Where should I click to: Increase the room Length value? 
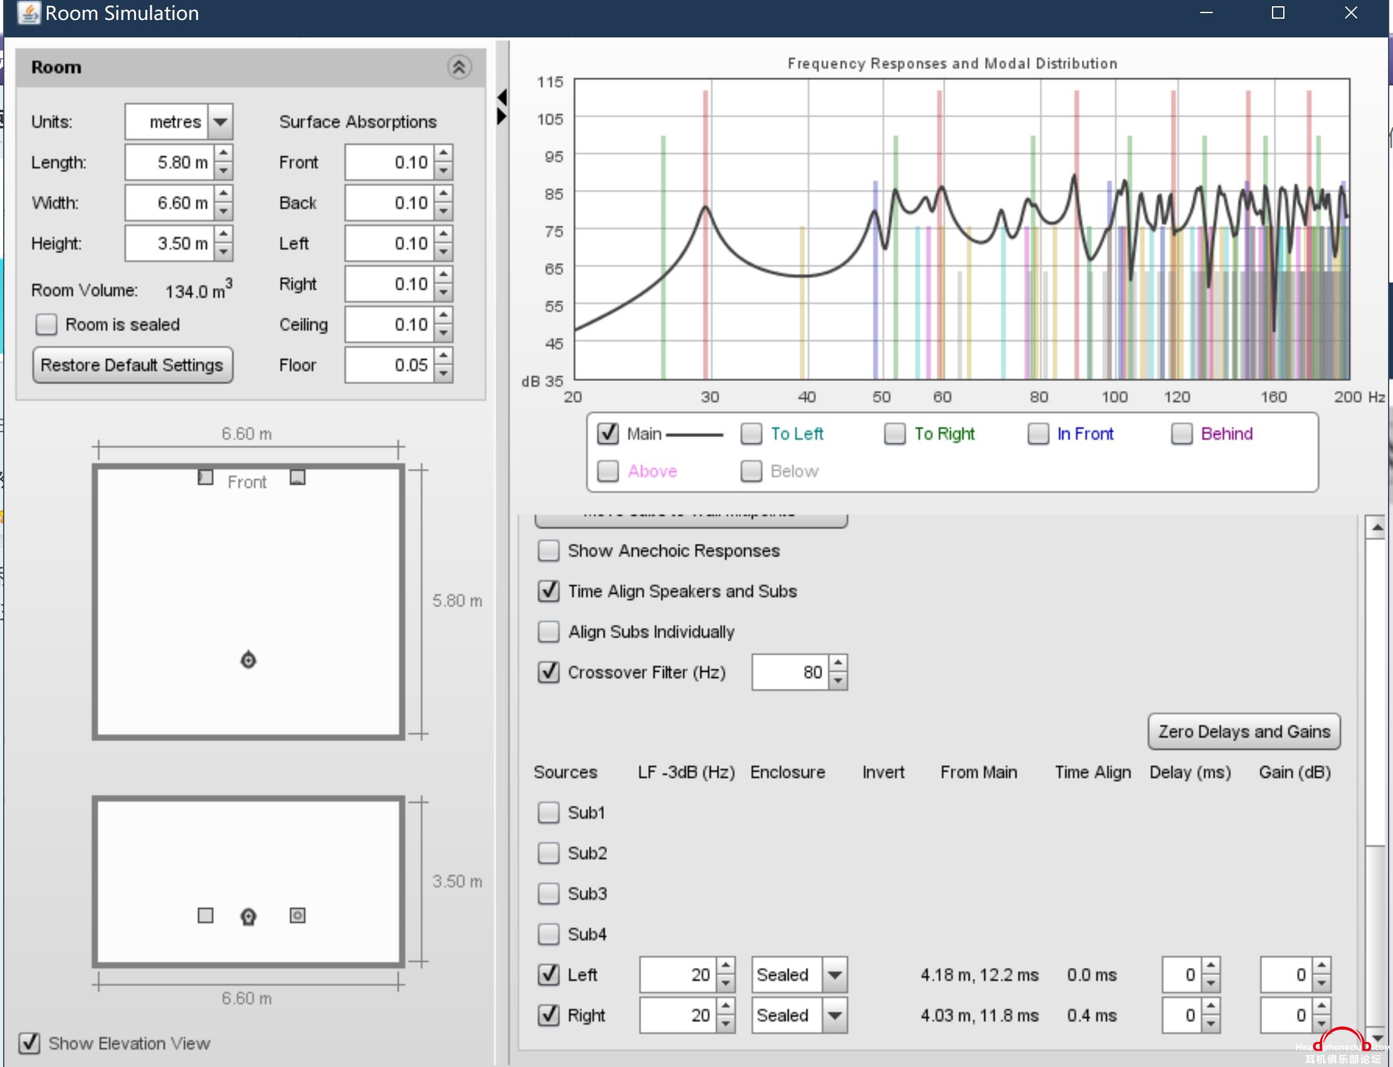pos(223,153)
